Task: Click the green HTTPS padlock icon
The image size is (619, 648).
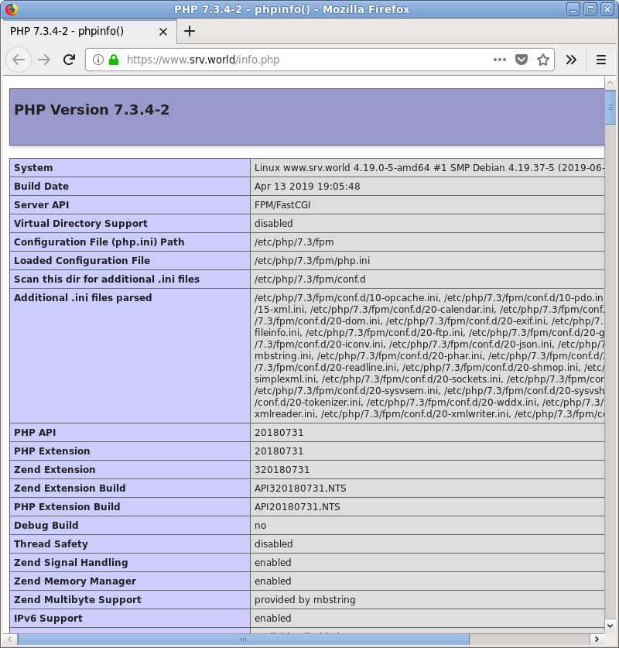Action: (x=113, y=59)
